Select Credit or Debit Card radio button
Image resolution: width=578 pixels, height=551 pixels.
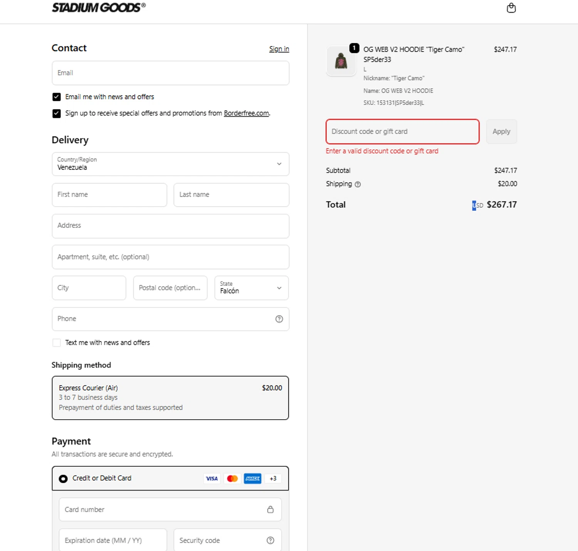pyautogui.click(x=63, y=479)
